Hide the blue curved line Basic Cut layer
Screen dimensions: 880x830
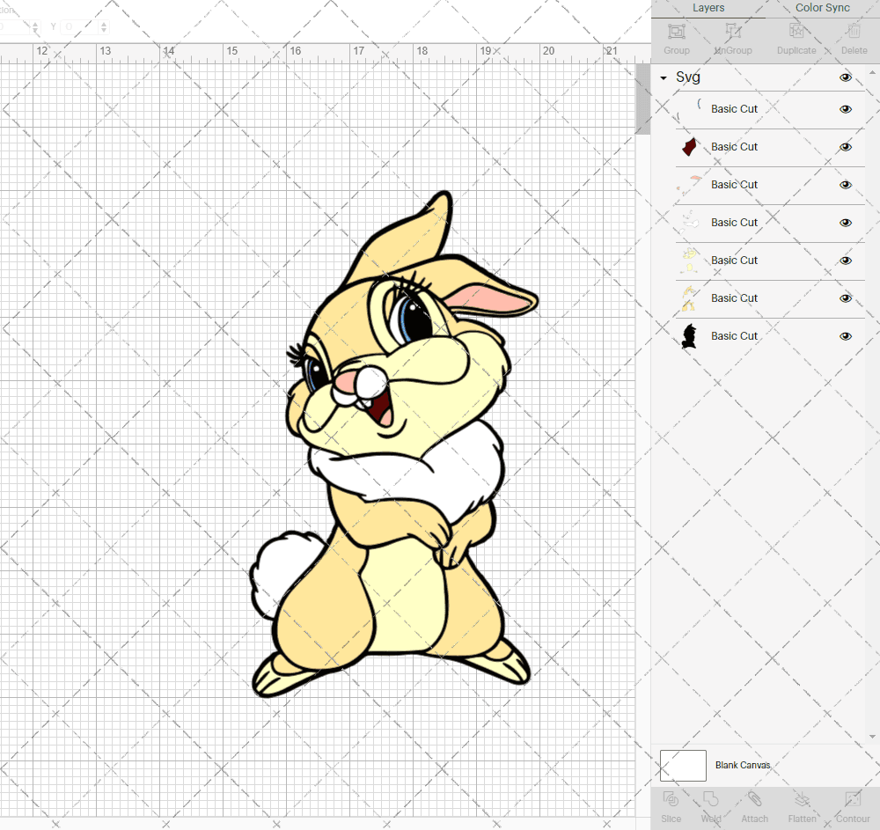(845, 109)
